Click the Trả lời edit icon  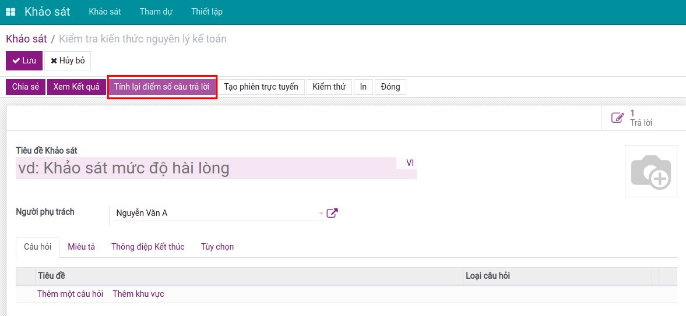[617, 118]
